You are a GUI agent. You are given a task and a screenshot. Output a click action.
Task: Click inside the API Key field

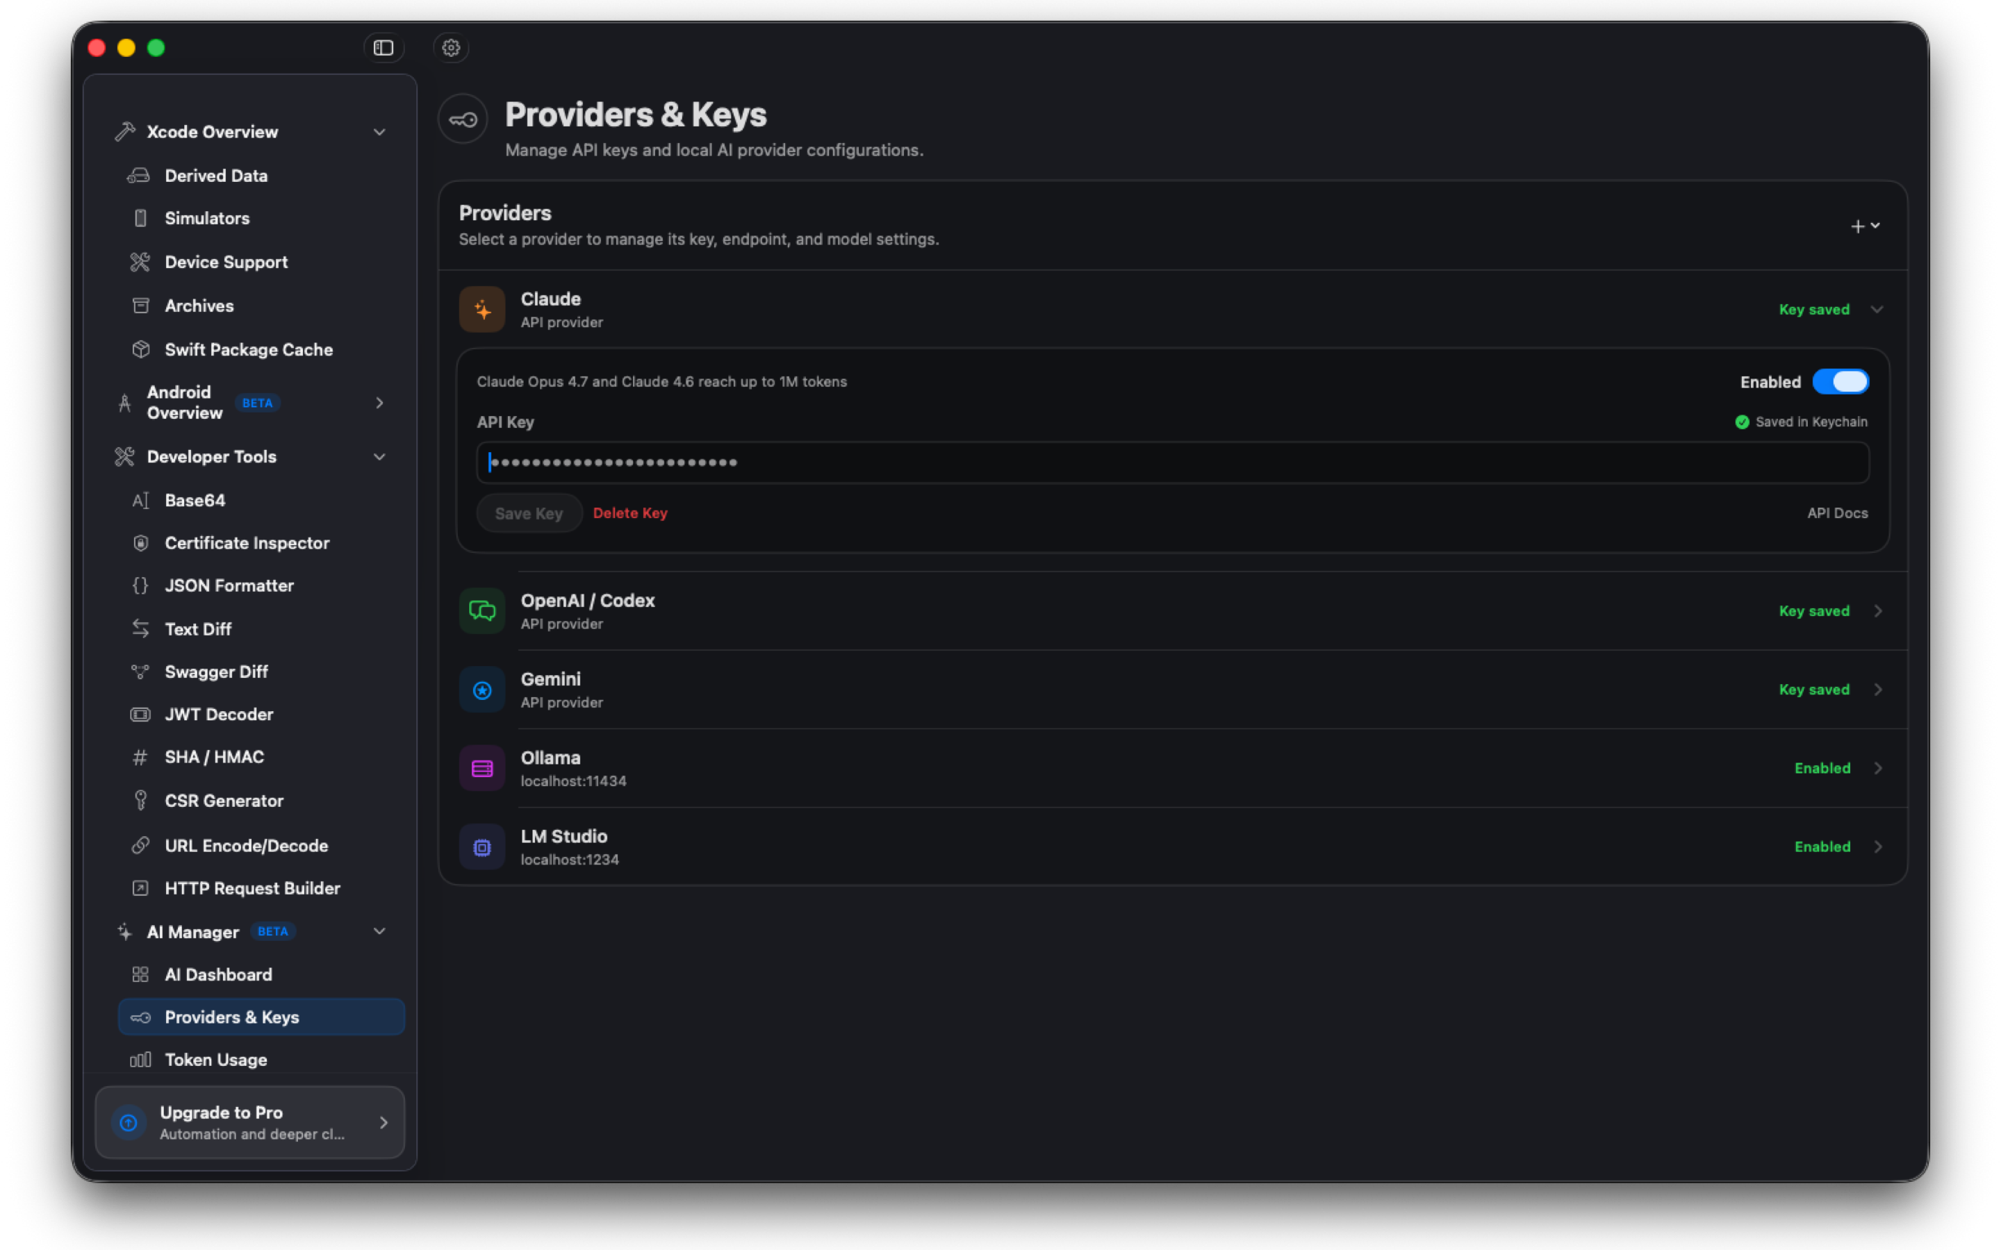point(1173,463)
